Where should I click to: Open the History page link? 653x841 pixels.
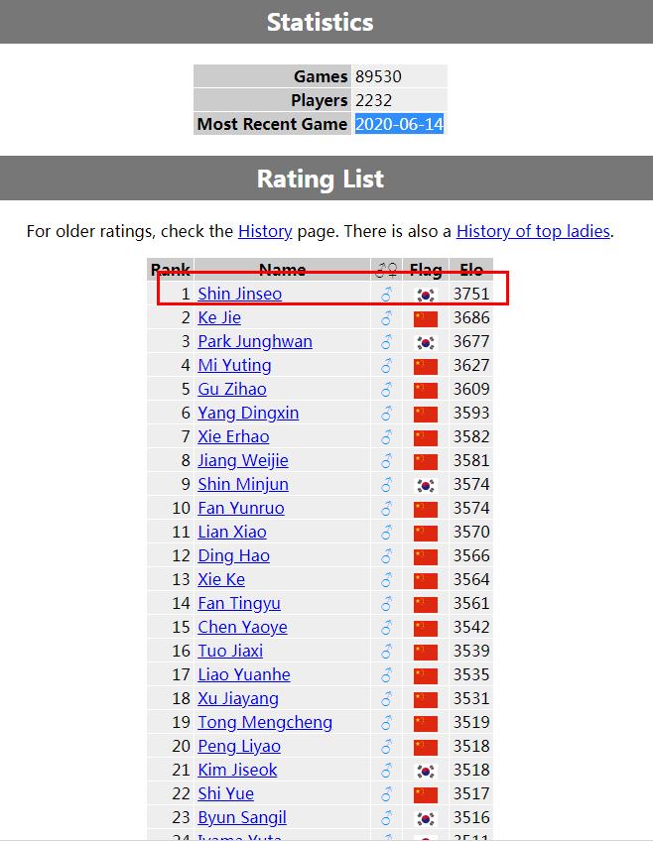tap(265, 231)
